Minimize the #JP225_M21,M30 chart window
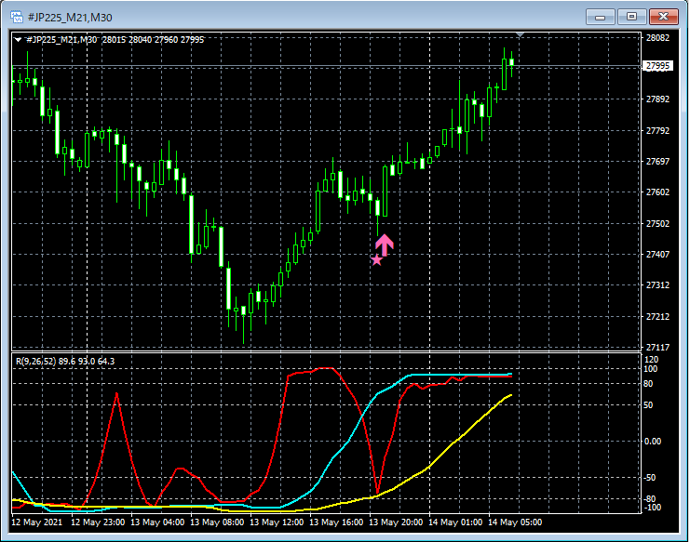690x542 pixels. click(601, 17)
